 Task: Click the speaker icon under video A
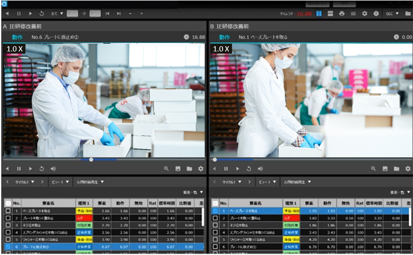point(52,168)
